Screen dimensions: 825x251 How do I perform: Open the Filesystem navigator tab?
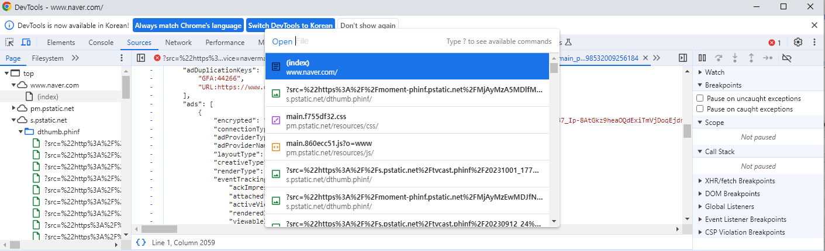tap(48, 58)
